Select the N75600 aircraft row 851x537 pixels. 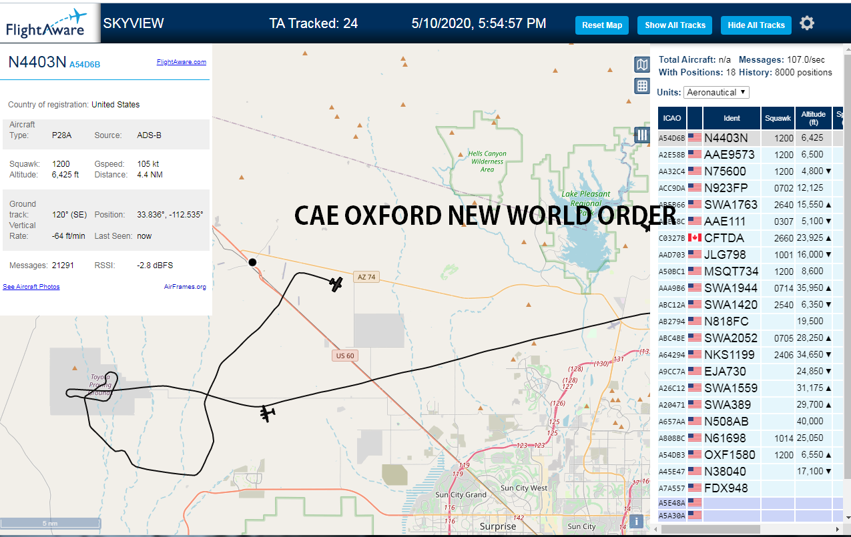[750, 171]
